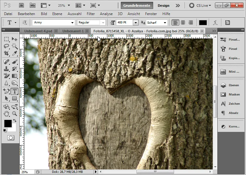The width and height of the screenshot is (246, 175).
Task: Show hidden document tabs
Action: (x=214, y=31)
